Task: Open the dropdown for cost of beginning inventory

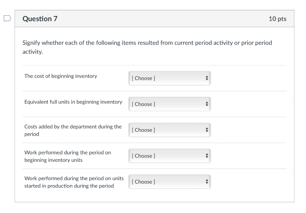Action: pos(169,78)
